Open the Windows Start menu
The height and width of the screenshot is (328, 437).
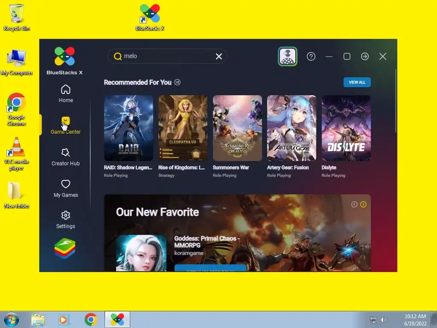coord(12,319)
